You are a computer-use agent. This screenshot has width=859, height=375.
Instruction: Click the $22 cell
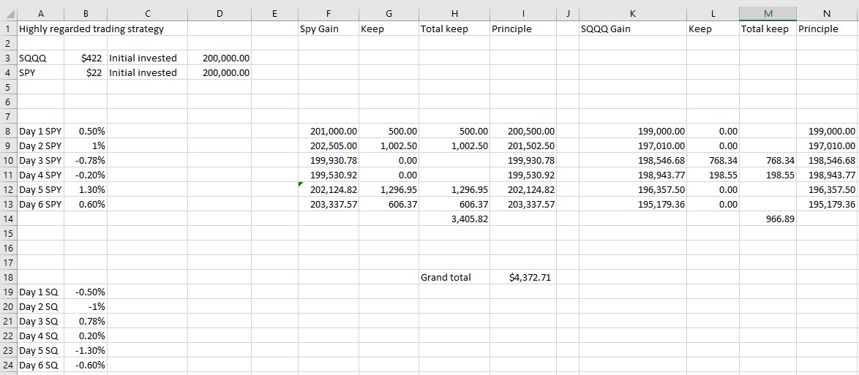(86, 73)
